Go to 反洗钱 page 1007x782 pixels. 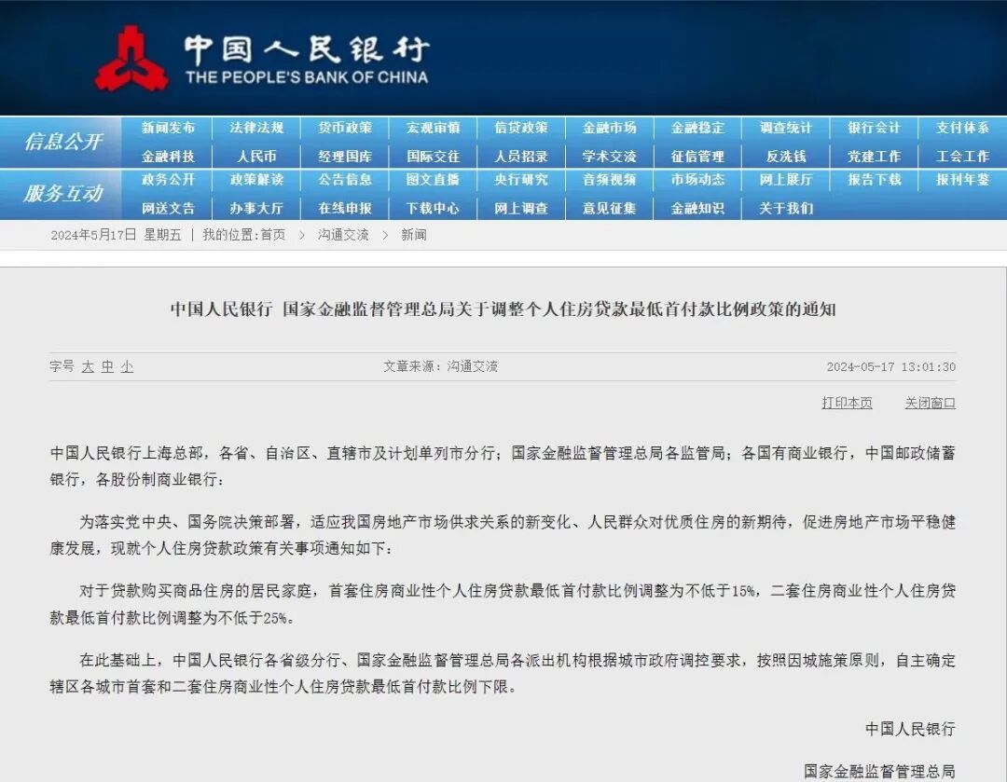pos(785,156)
